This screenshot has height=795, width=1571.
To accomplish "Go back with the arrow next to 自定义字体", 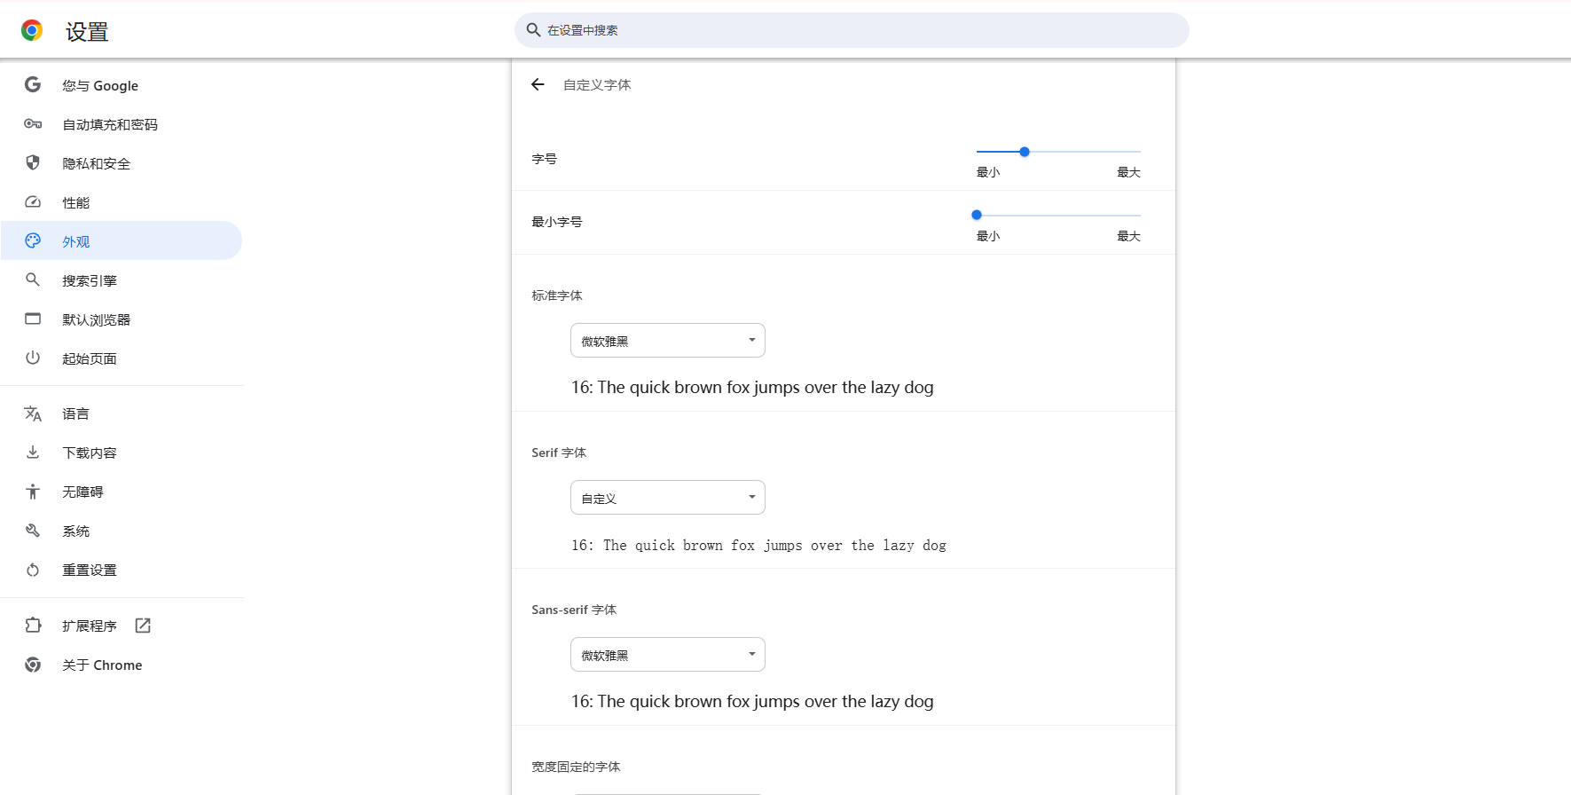I will click(x=538, y=84).
